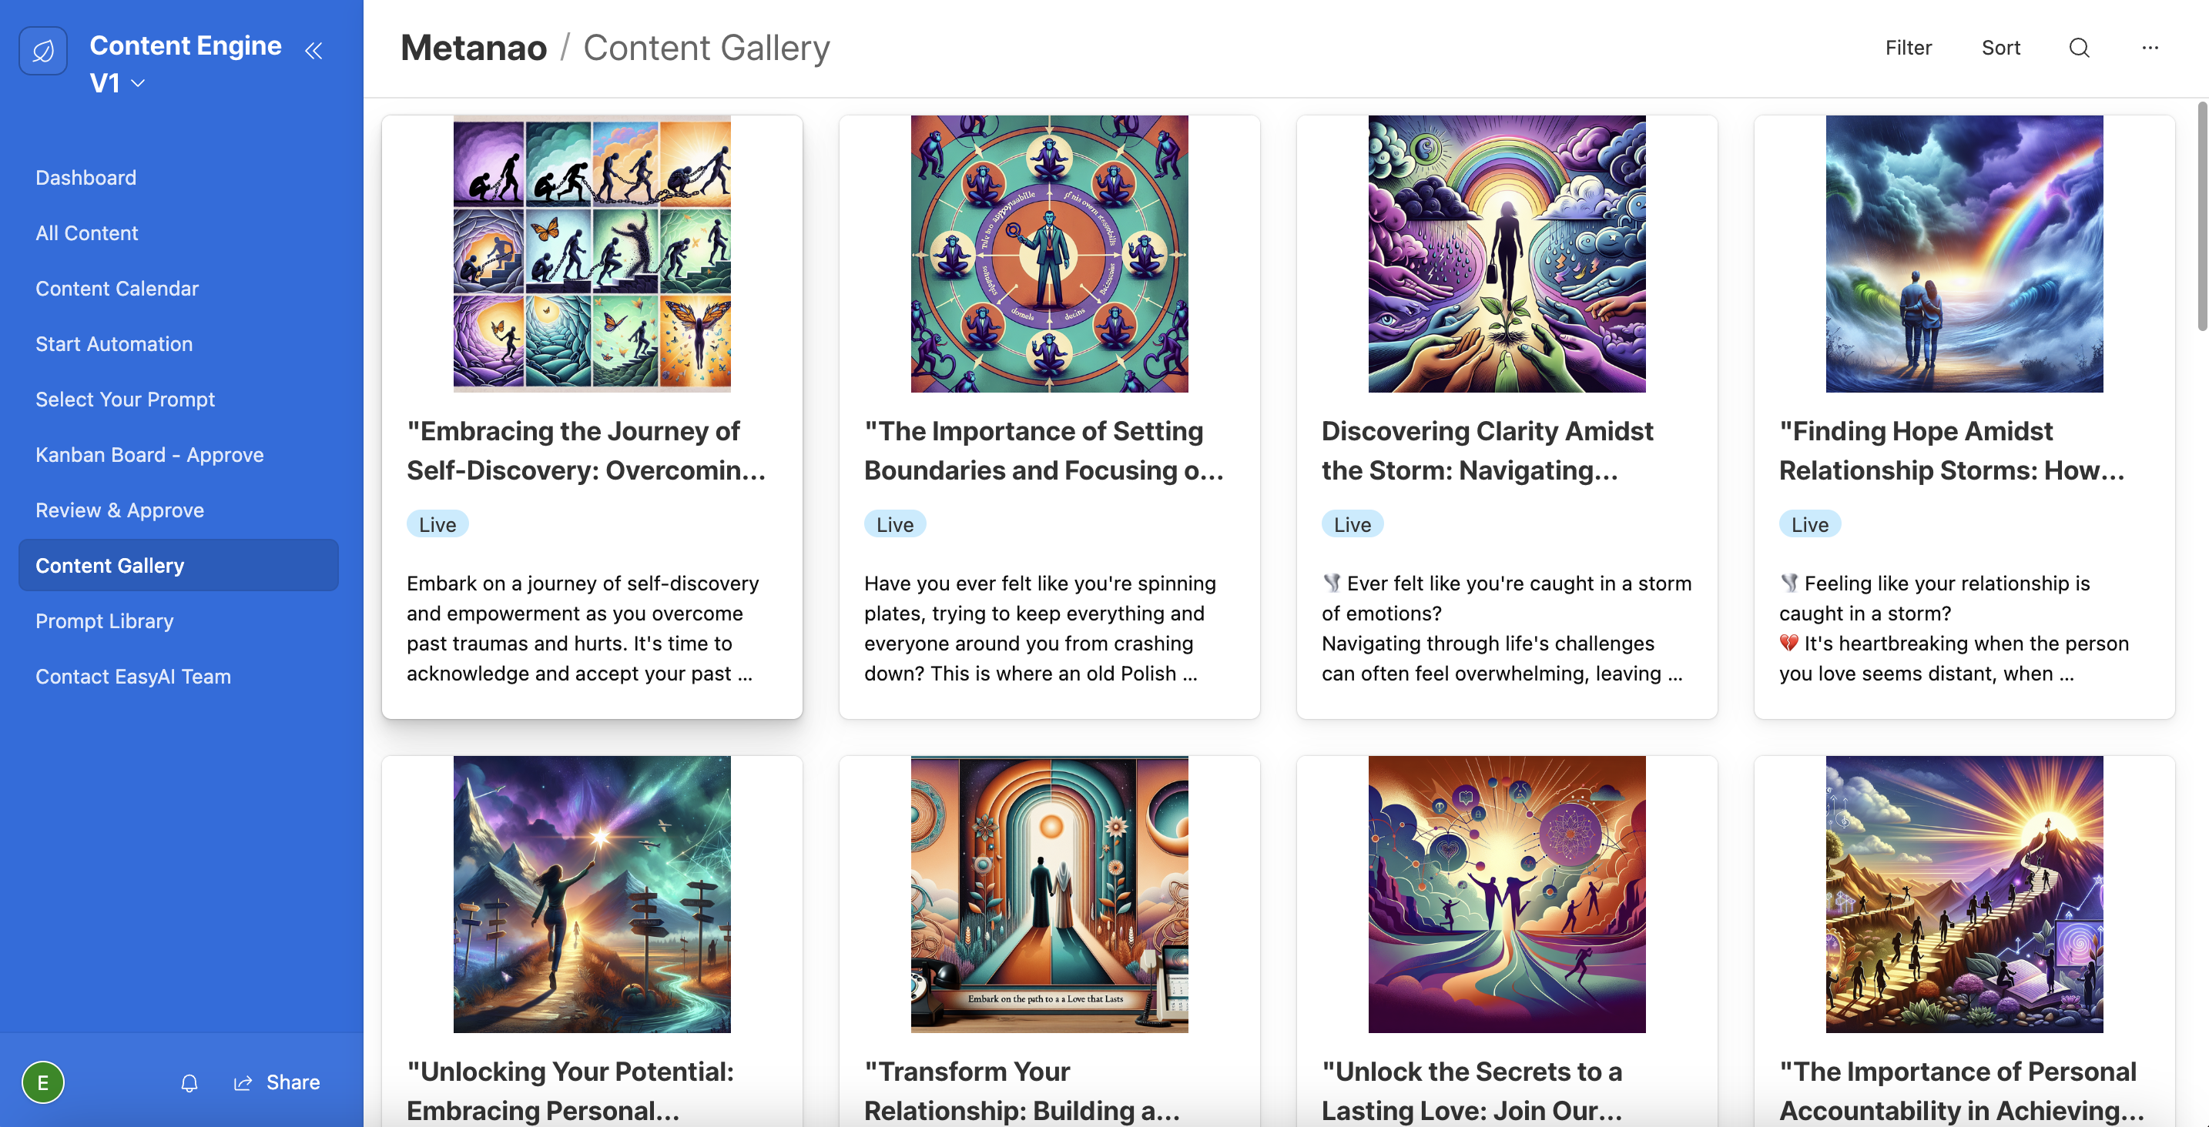Open the search magnifier icon
The image size is (2209, 1127).
2079,48
